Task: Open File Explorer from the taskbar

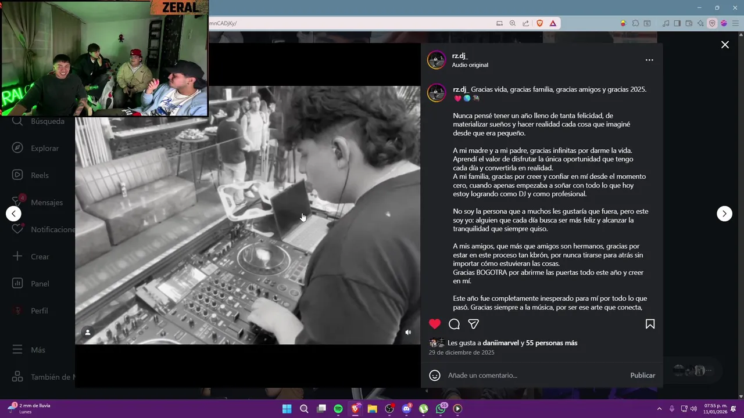Action: pyautogui.click(x=373, y=409)
